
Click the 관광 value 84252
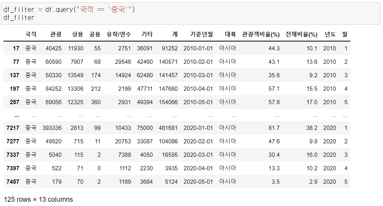point(53,89)
